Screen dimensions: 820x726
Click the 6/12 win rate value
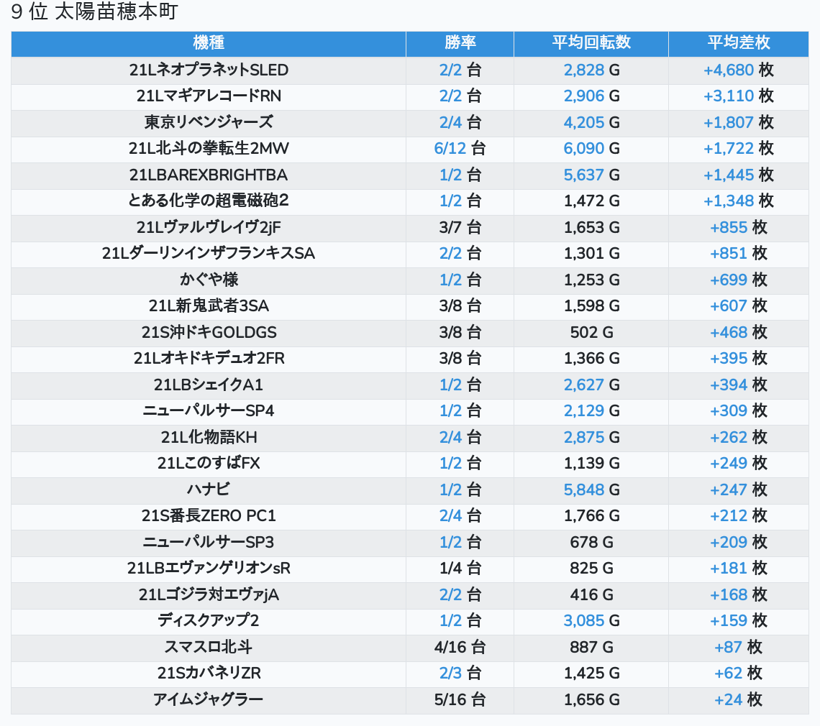click(450, 149)
